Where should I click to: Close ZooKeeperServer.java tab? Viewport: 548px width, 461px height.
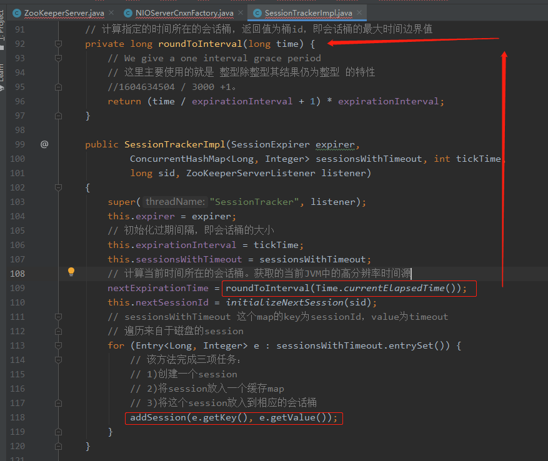pos(111,12)
